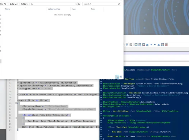Click the gray stacked-pages toolbar icon
Image resolution: width=189 pixels, height=140 pixels.
point(131,45)
